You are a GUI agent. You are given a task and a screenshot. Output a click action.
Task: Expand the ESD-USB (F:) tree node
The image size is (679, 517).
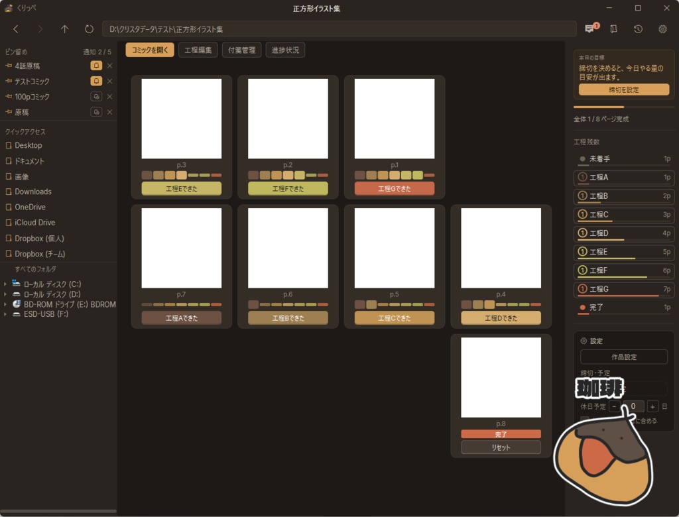[x=5, y=314]
